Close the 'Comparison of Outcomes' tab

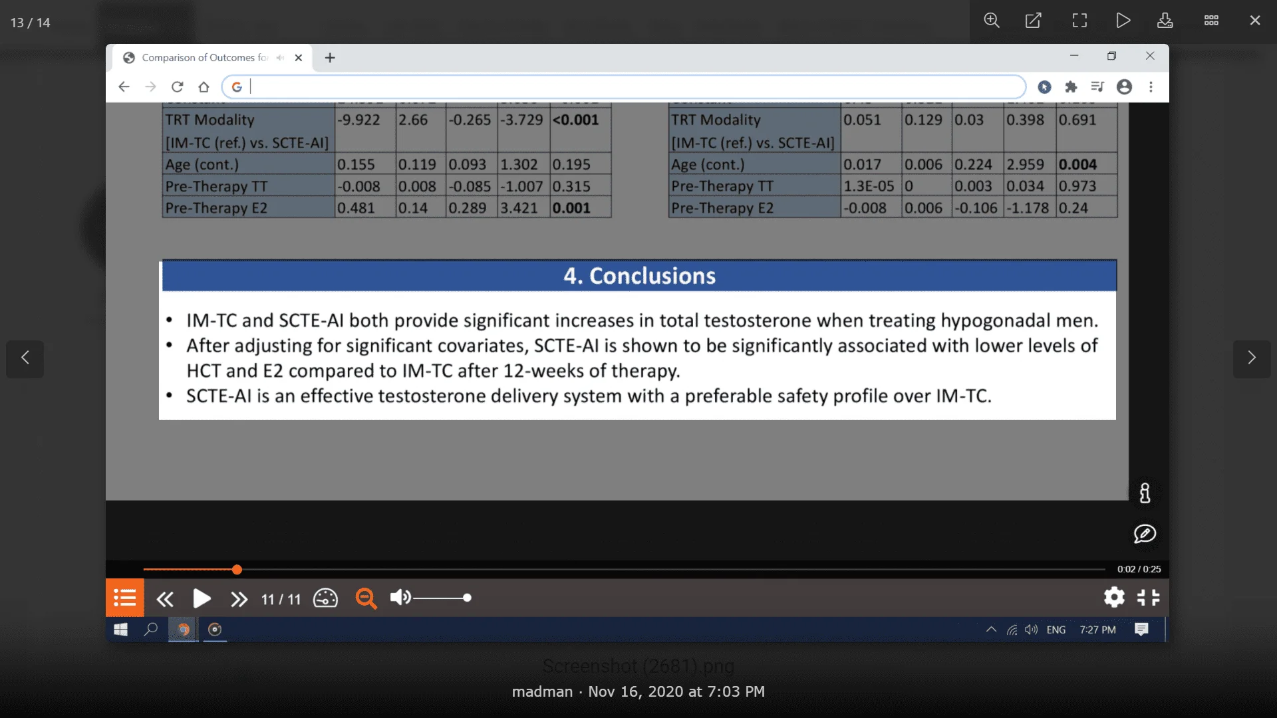tap(299, 58)
